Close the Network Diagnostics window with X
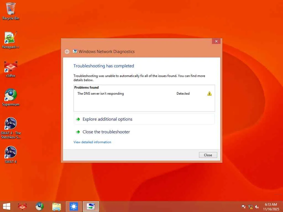The height and width of the screenshot is (212, 283). coord(216,41)
